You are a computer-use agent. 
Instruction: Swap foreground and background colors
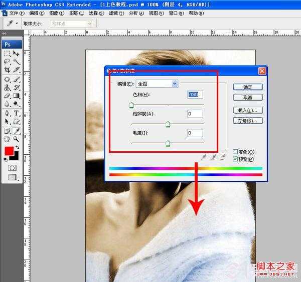17,147
